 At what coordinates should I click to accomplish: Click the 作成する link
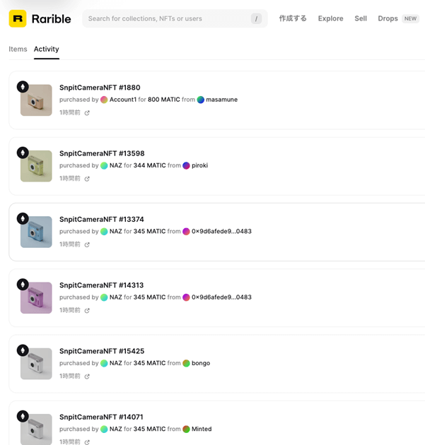pos(293,18)
